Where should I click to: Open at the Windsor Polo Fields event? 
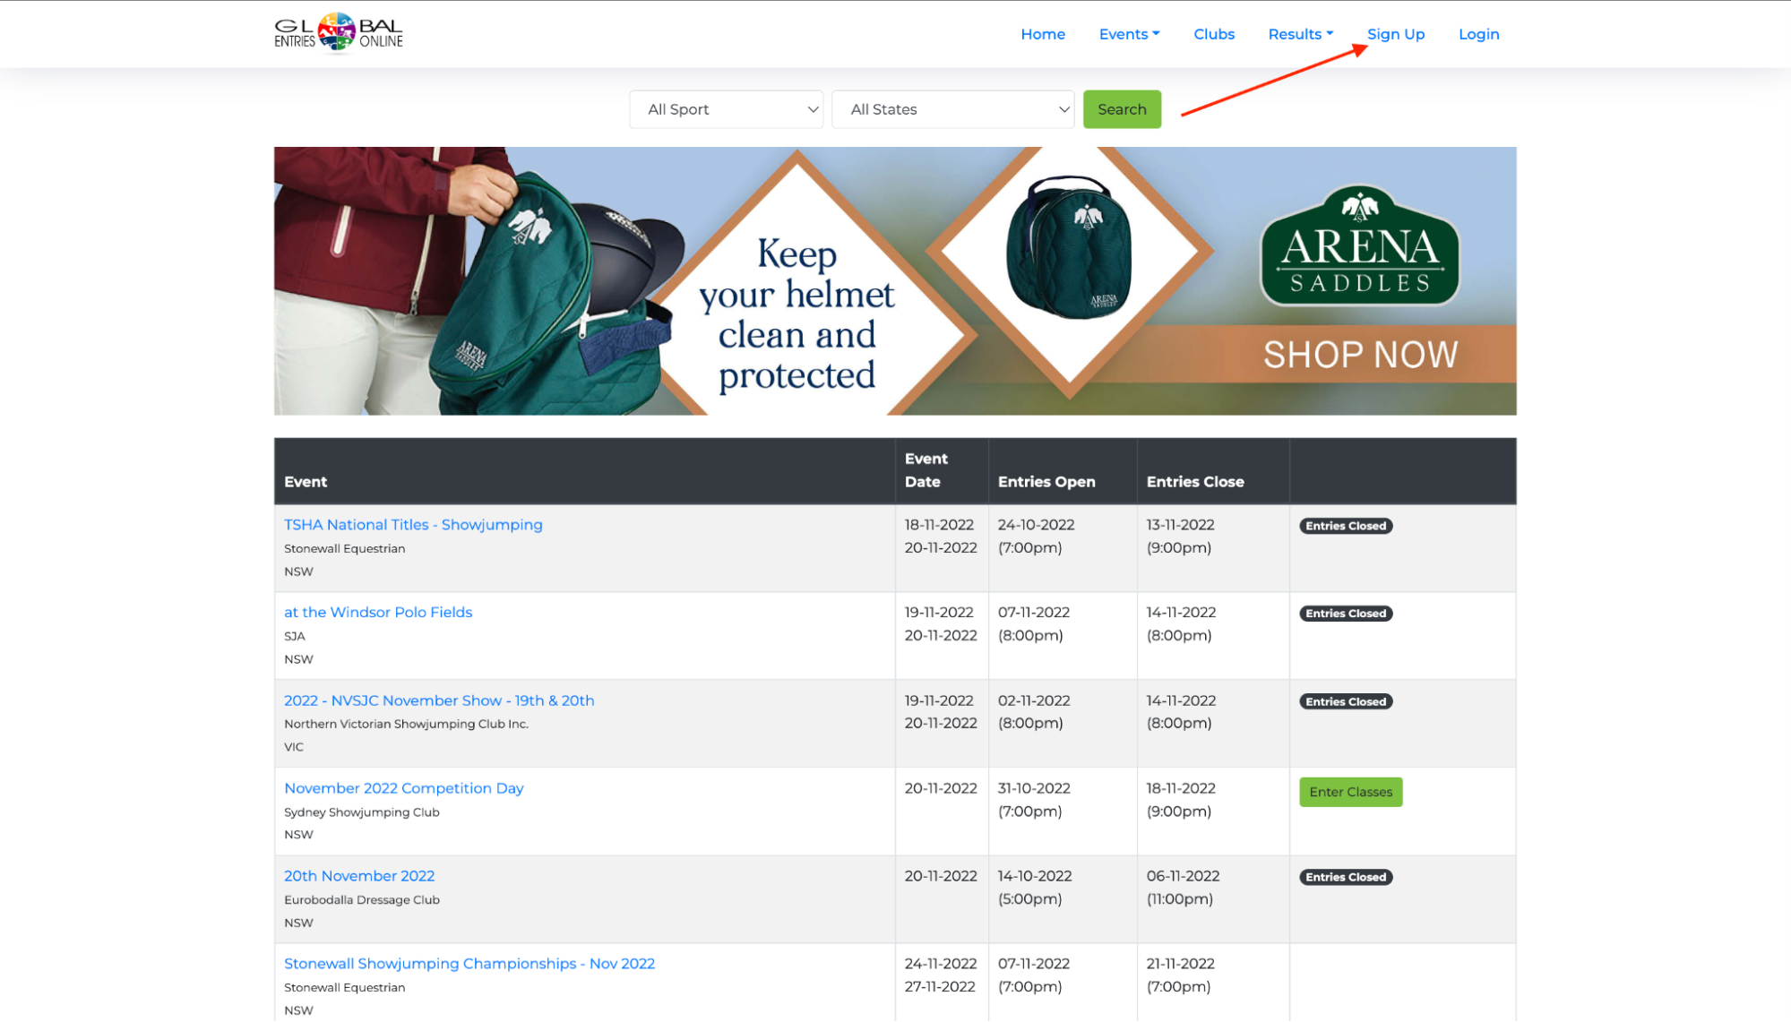(x=377, y=613)
